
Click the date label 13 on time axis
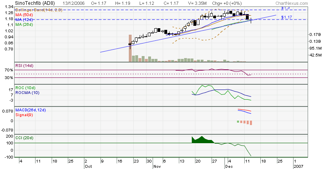click(182, 161)
